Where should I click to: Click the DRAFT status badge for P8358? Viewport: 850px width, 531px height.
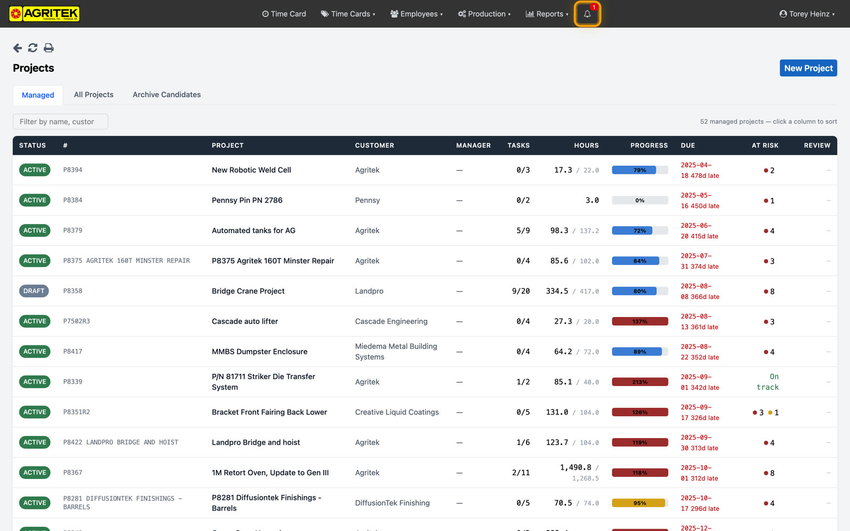34,291
